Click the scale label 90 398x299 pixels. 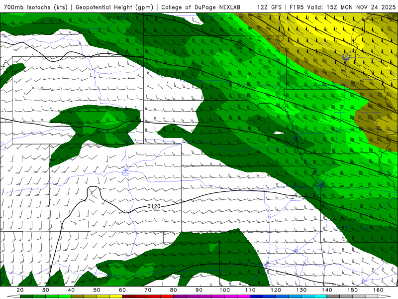click(199, 290)
